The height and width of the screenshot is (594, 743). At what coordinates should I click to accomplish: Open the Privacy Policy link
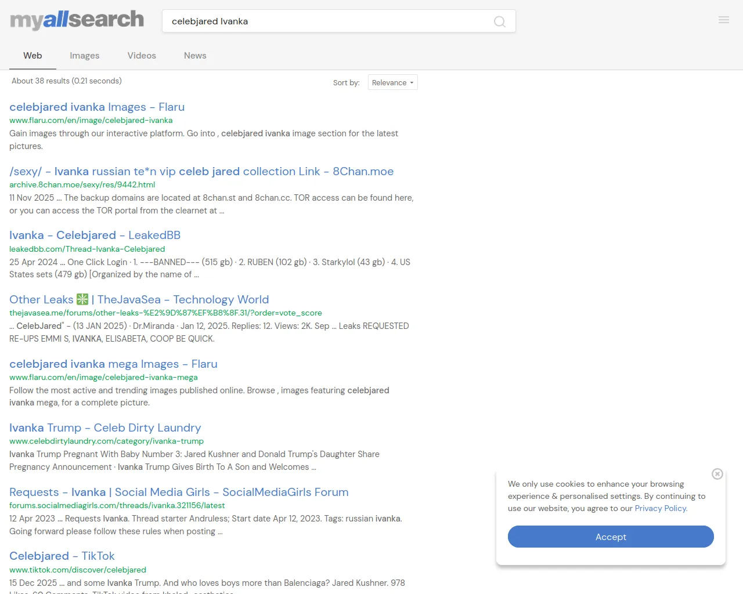661,508
